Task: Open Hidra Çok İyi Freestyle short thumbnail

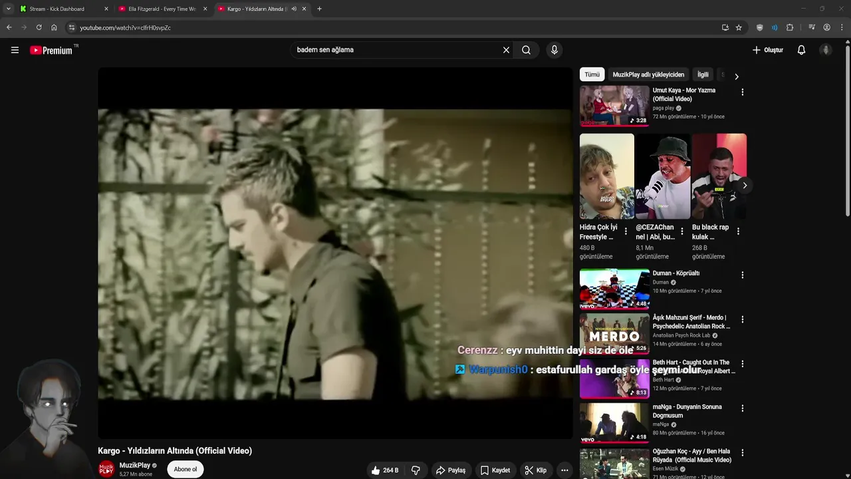Action: pyautogui.click(x=606, y=176)
